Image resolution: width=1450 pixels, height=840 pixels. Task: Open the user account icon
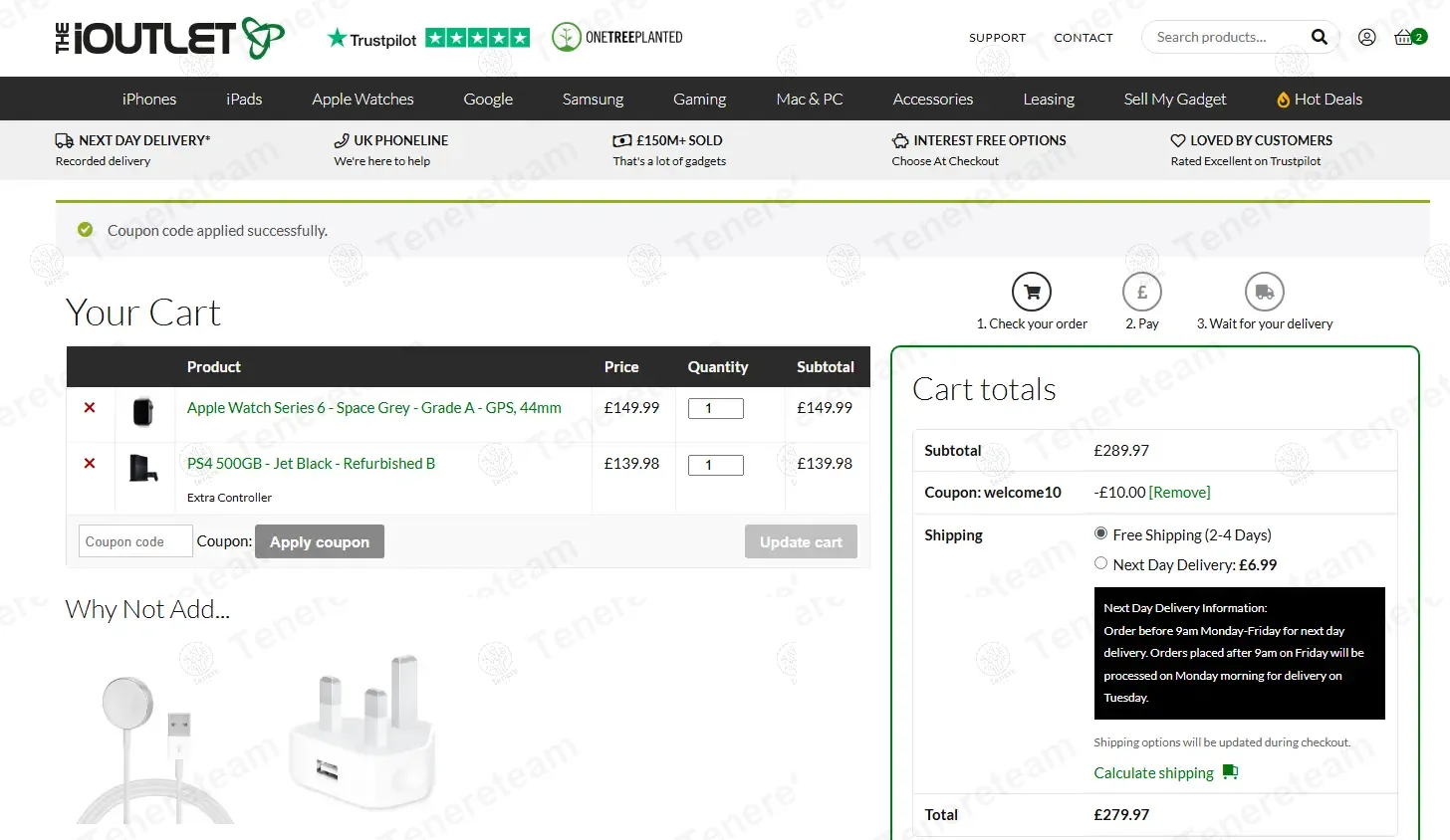point(1367,37)
